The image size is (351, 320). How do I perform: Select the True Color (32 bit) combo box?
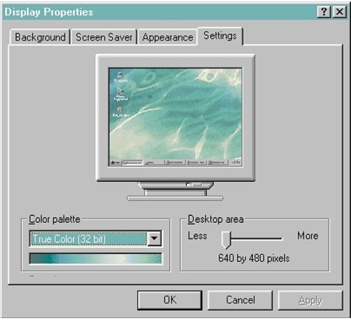pyautogui.click(x=88, y=240)
